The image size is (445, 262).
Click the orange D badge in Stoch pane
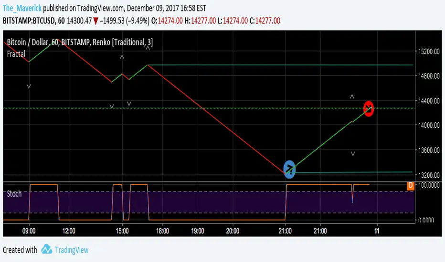(x=410, y=186)
